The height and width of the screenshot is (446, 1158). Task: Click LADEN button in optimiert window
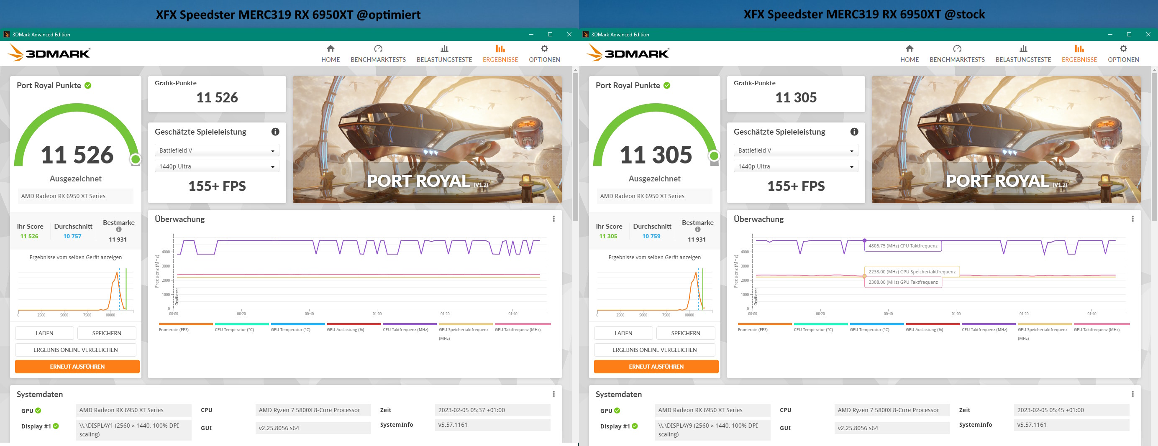click(x=44, y=333)
